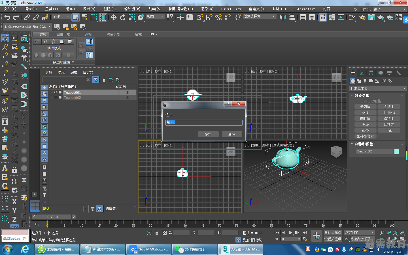The height and width of the screenshot is (255, 408).
Task: Toggle the Angle Snap icon
Action: click(209, 18)
